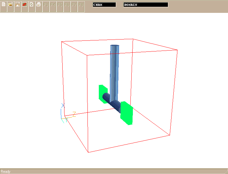Click the New file icon
The image size is (228, 174).
click(x=4, y=5)
